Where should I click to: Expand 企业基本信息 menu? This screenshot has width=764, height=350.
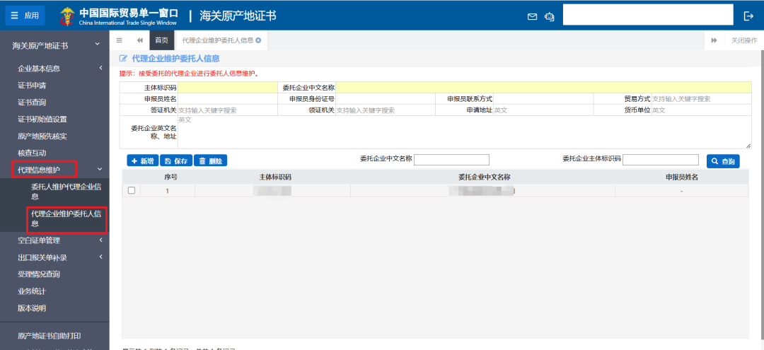(x=54, y=69)
